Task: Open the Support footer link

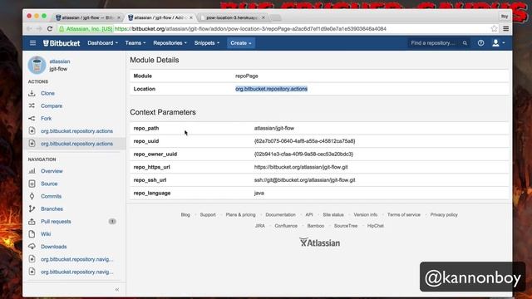Action: (208, 214)
